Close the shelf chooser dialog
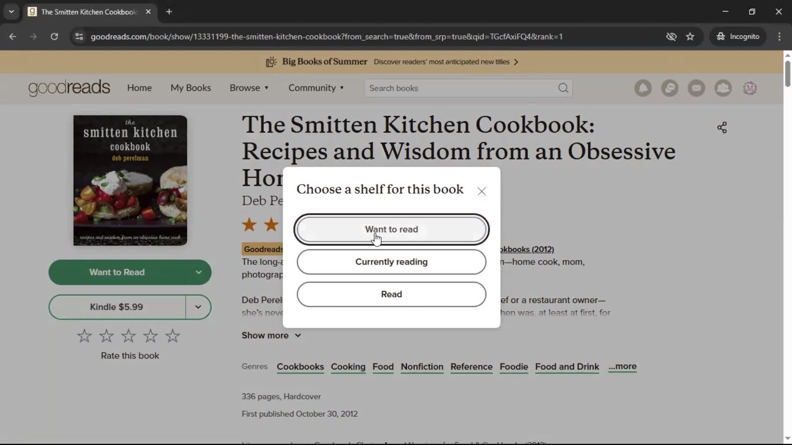The height and width of the screenshot is (445, 792). (x=481, y=191)
